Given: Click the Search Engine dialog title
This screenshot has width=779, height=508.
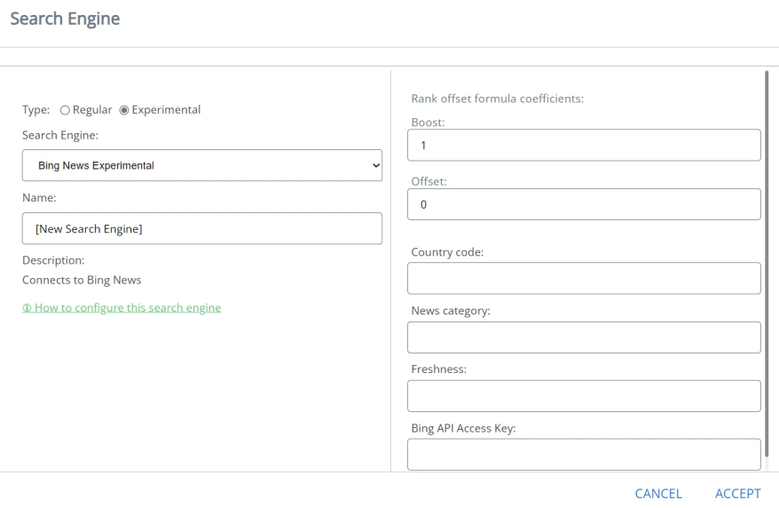Looking at the screenshot, I should coord(65,19).
